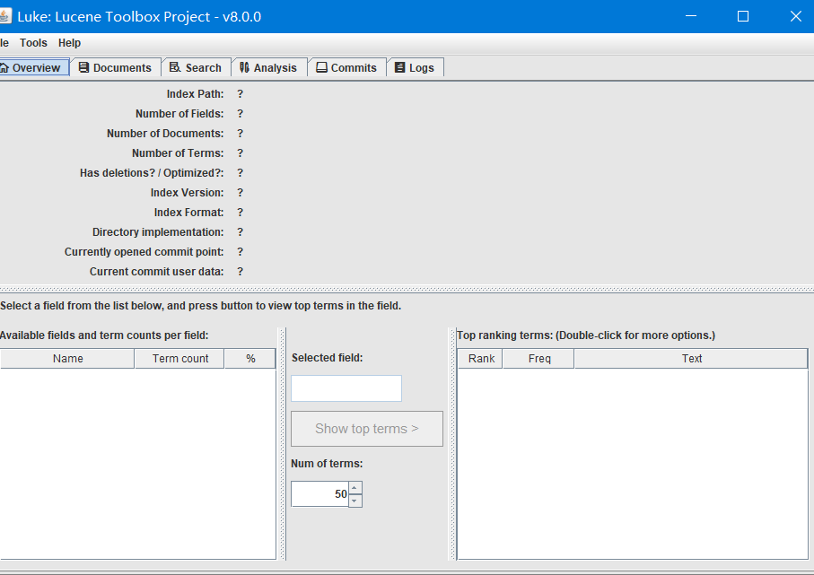Click the Java app icon in title bar
This screenshot has width=814, height=575.
pos(4,16)
